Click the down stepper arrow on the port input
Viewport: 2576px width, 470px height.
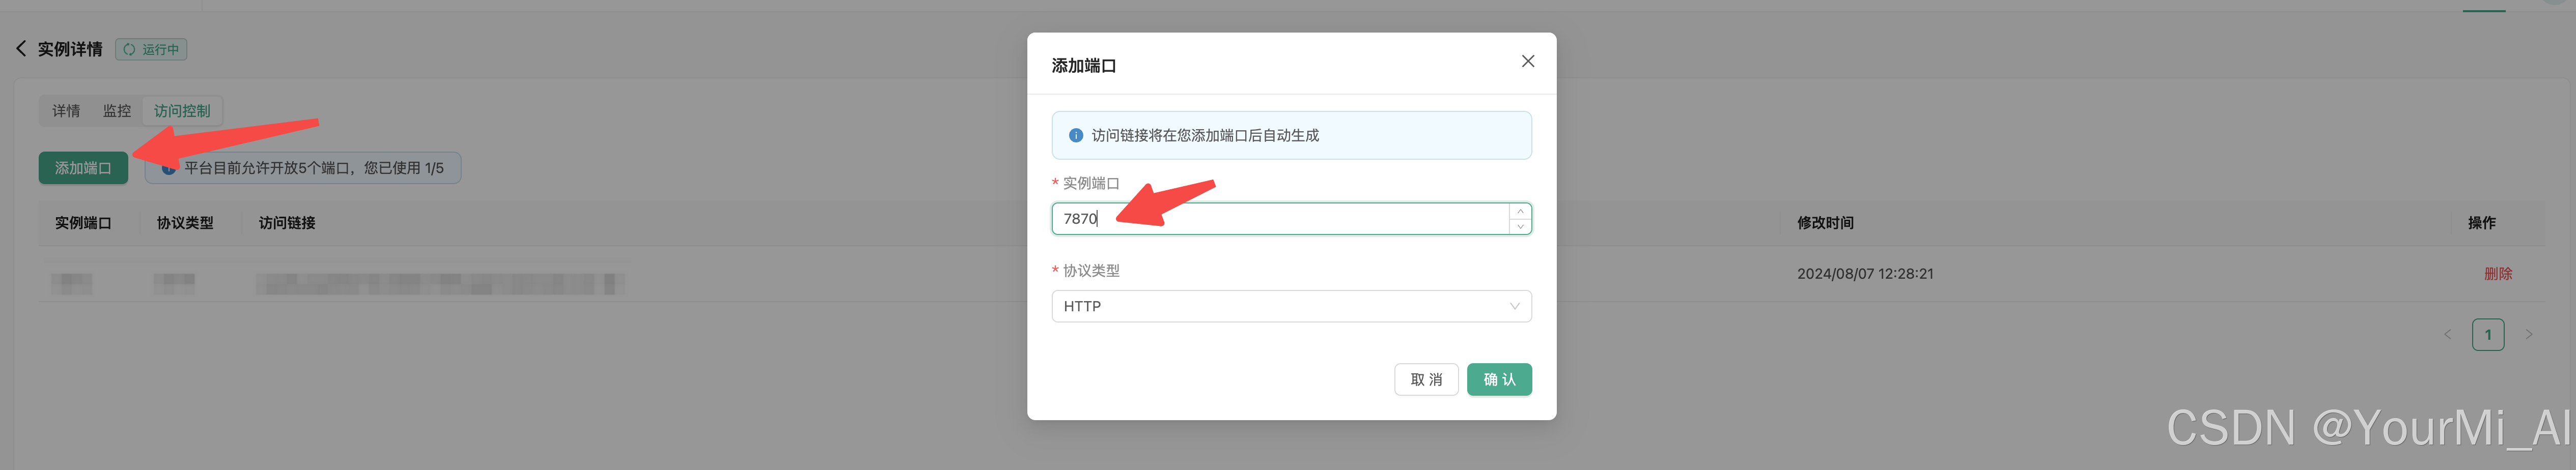tap(1519, 226)
